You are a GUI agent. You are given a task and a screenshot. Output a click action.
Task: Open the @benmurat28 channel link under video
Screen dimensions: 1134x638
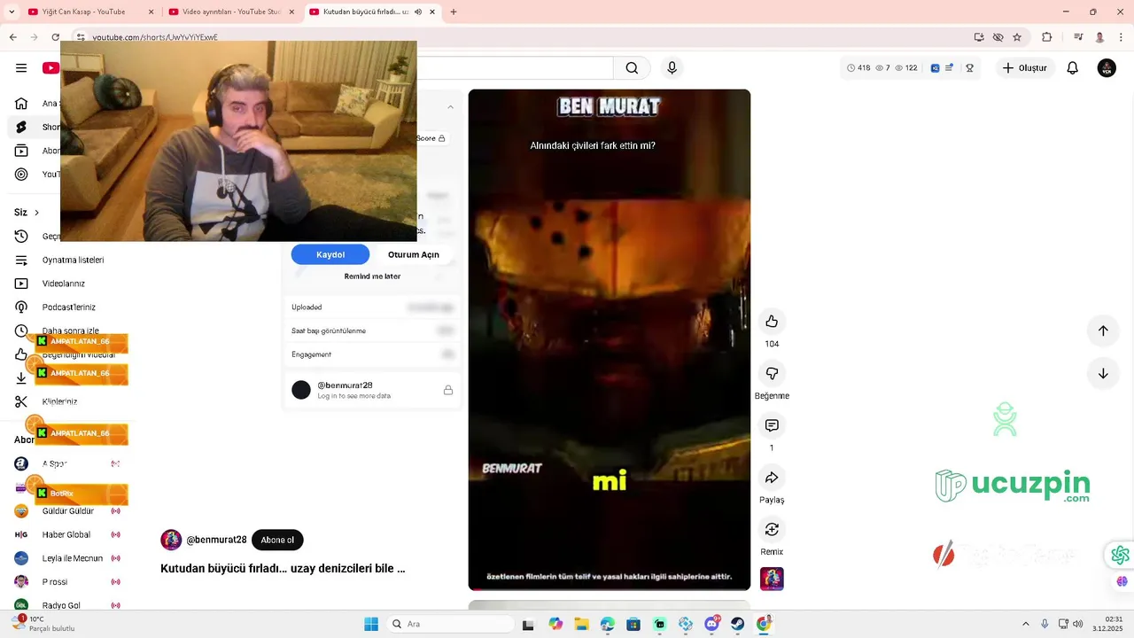[x=216, y=540]
